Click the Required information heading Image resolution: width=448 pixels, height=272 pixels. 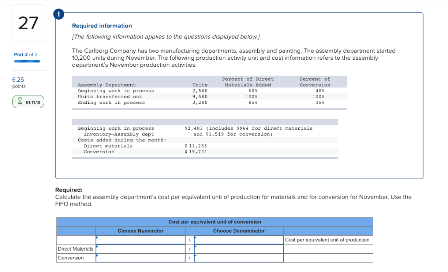click(101, 26)
